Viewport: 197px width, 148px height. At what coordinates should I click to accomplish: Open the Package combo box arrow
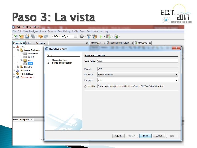click(177, 80)
